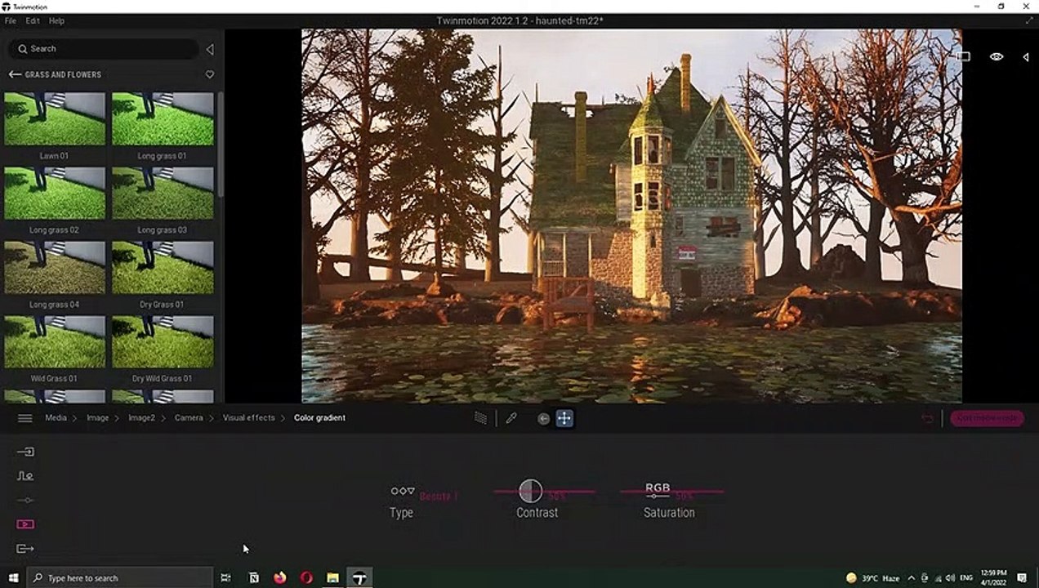Viewport: 1039px width, 588px height.
Task: Click the library panel scrollbar
Action: coord(220,143)
